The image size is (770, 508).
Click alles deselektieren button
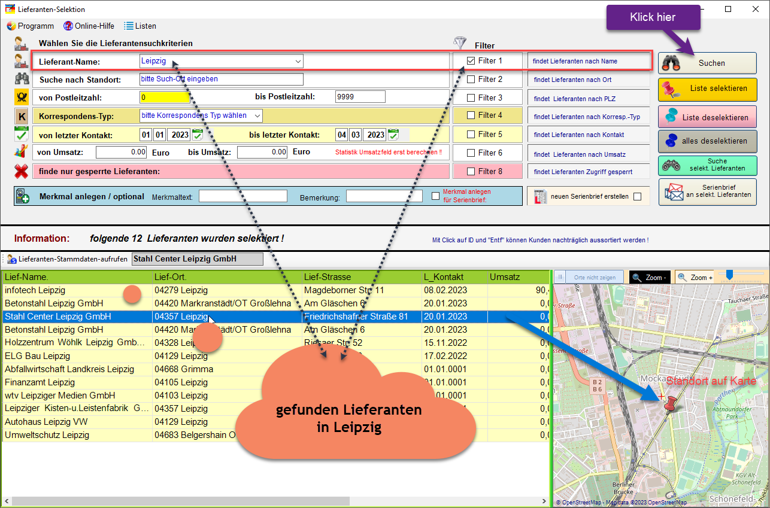[707, 141]
